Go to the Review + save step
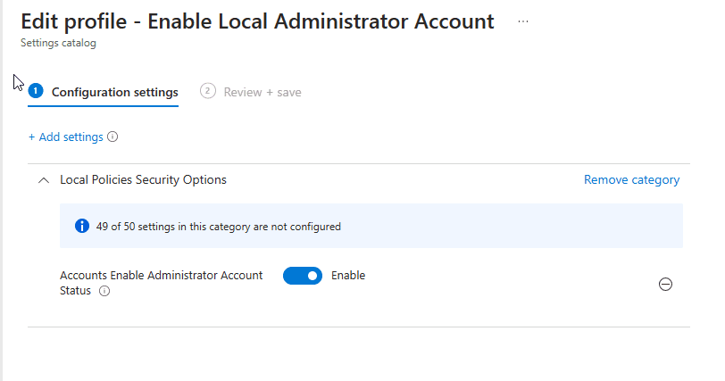 coord(262,92)
